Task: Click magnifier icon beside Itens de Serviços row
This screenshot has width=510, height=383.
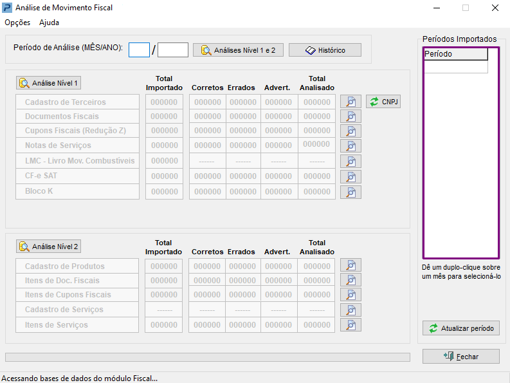Action: [x=351, y=325]
